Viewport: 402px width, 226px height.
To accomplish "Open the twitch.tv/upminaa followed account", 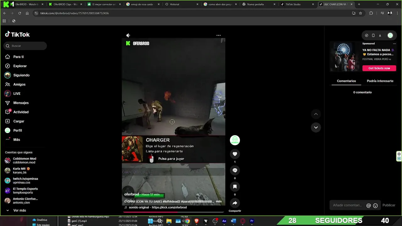I will tap(25, 180).
